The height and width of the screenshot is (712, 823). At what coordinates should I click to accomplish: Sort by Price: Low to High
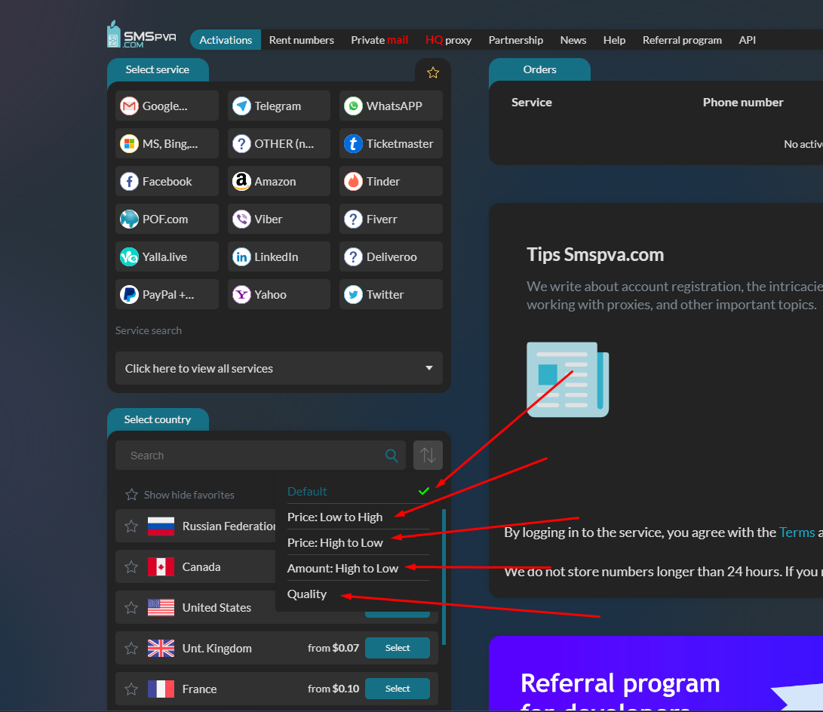[x=358, y=517]
